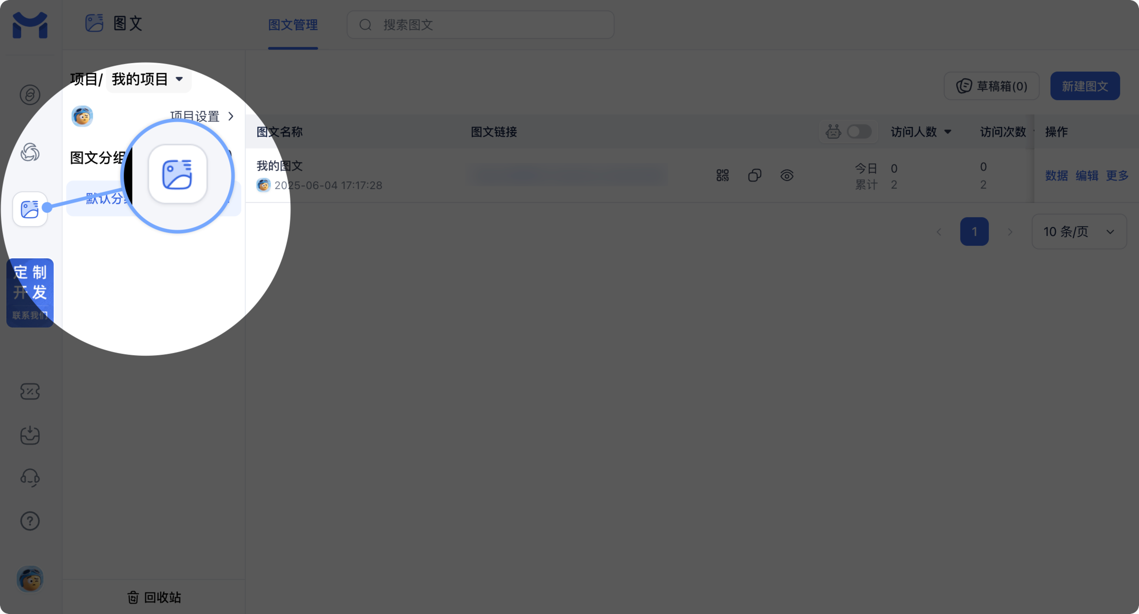Show QR code for 我的图文
Screen dimensions: 1139x614
tap(722, 175)
